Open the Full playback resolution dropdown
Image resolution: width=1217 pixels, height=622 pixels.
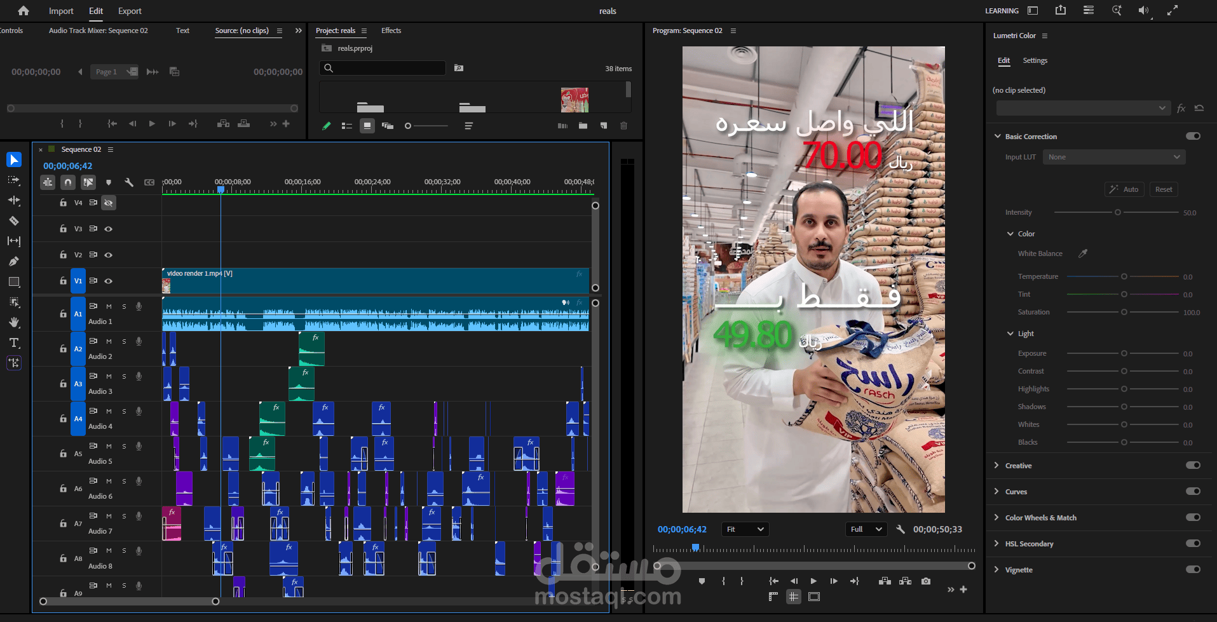tap(867, 529)
